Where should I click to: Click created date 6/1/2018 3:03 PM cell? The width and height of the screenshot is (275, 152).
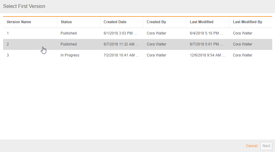pos(121,33)
